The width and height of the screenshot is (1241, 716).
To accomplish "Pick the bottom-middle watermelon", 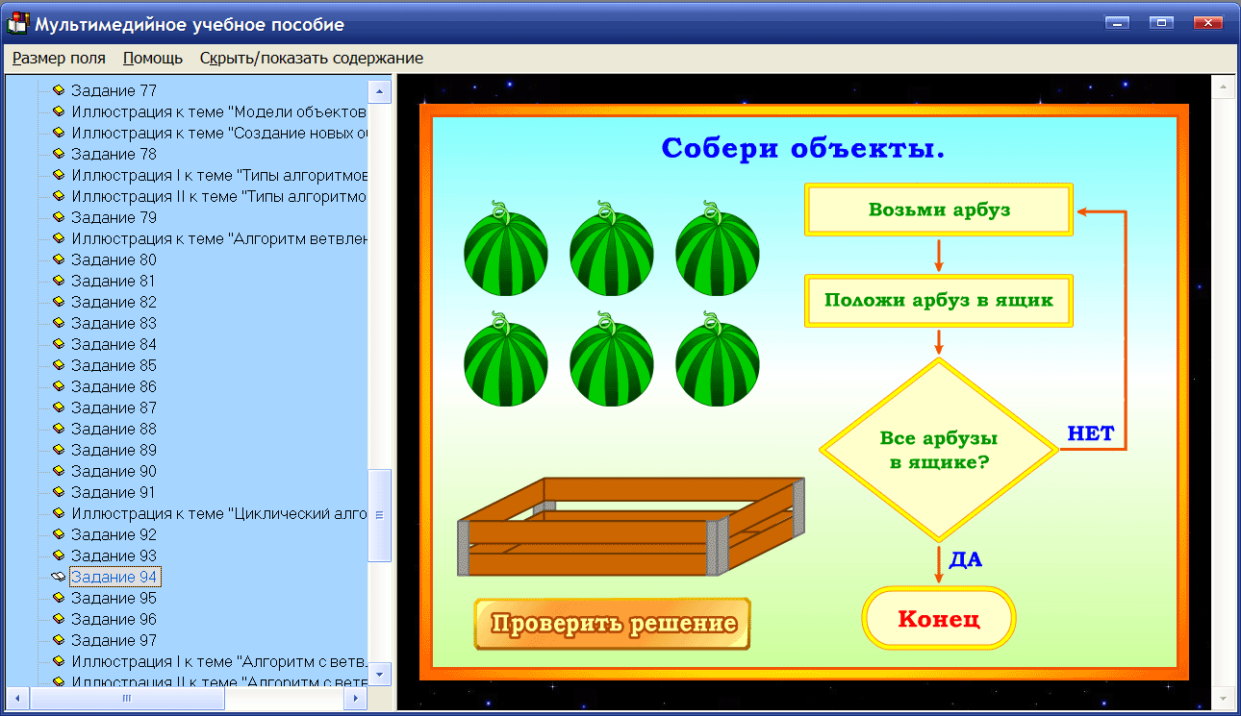I will [611, 358].
